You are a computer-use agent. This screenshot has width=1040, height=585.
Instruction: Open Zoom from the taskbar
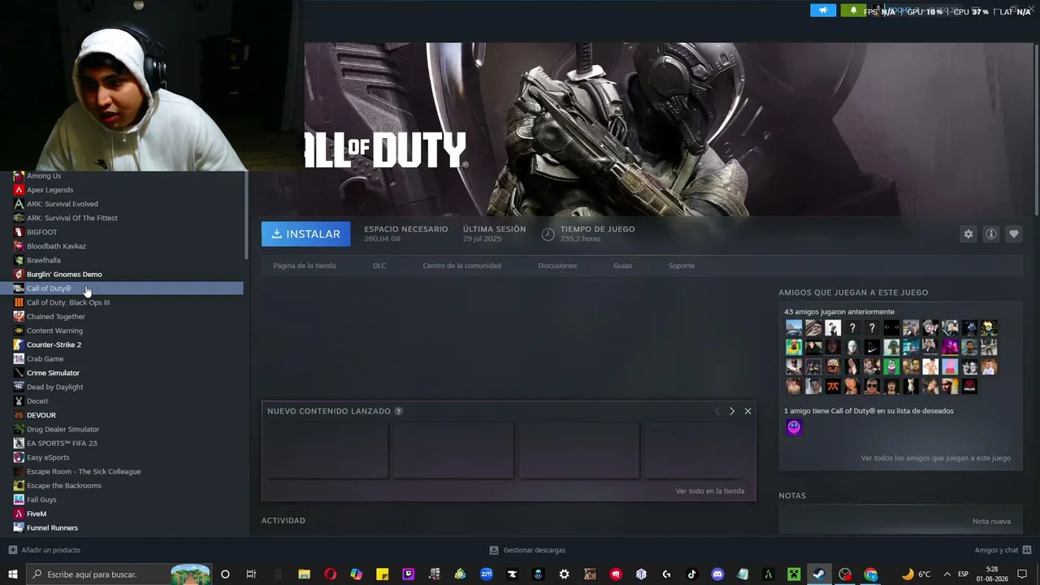[x=486, y=574]
